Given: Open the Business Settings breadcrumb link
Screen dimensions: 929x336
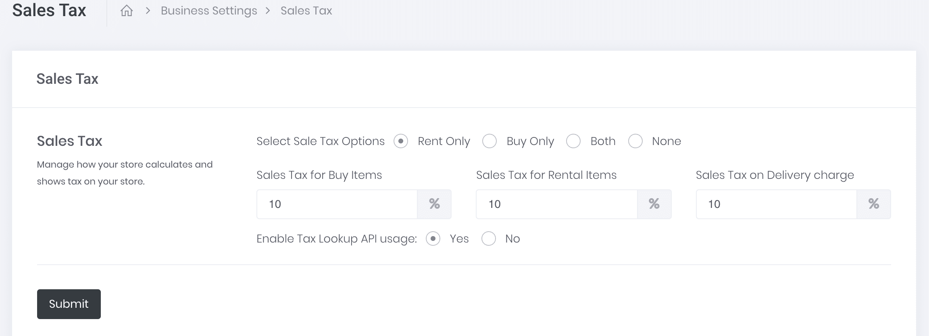Looking at the screenshot, I should (x=208, y=11).
